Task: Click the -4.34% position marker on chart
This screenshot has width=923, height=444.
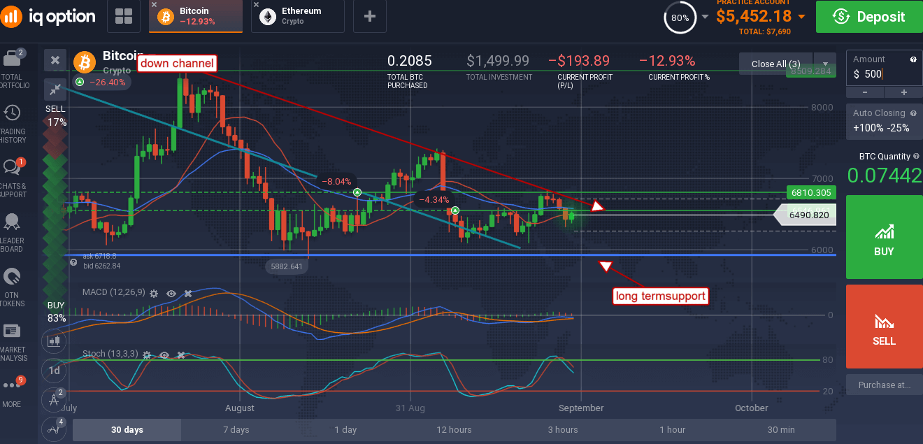Action: 455,210
